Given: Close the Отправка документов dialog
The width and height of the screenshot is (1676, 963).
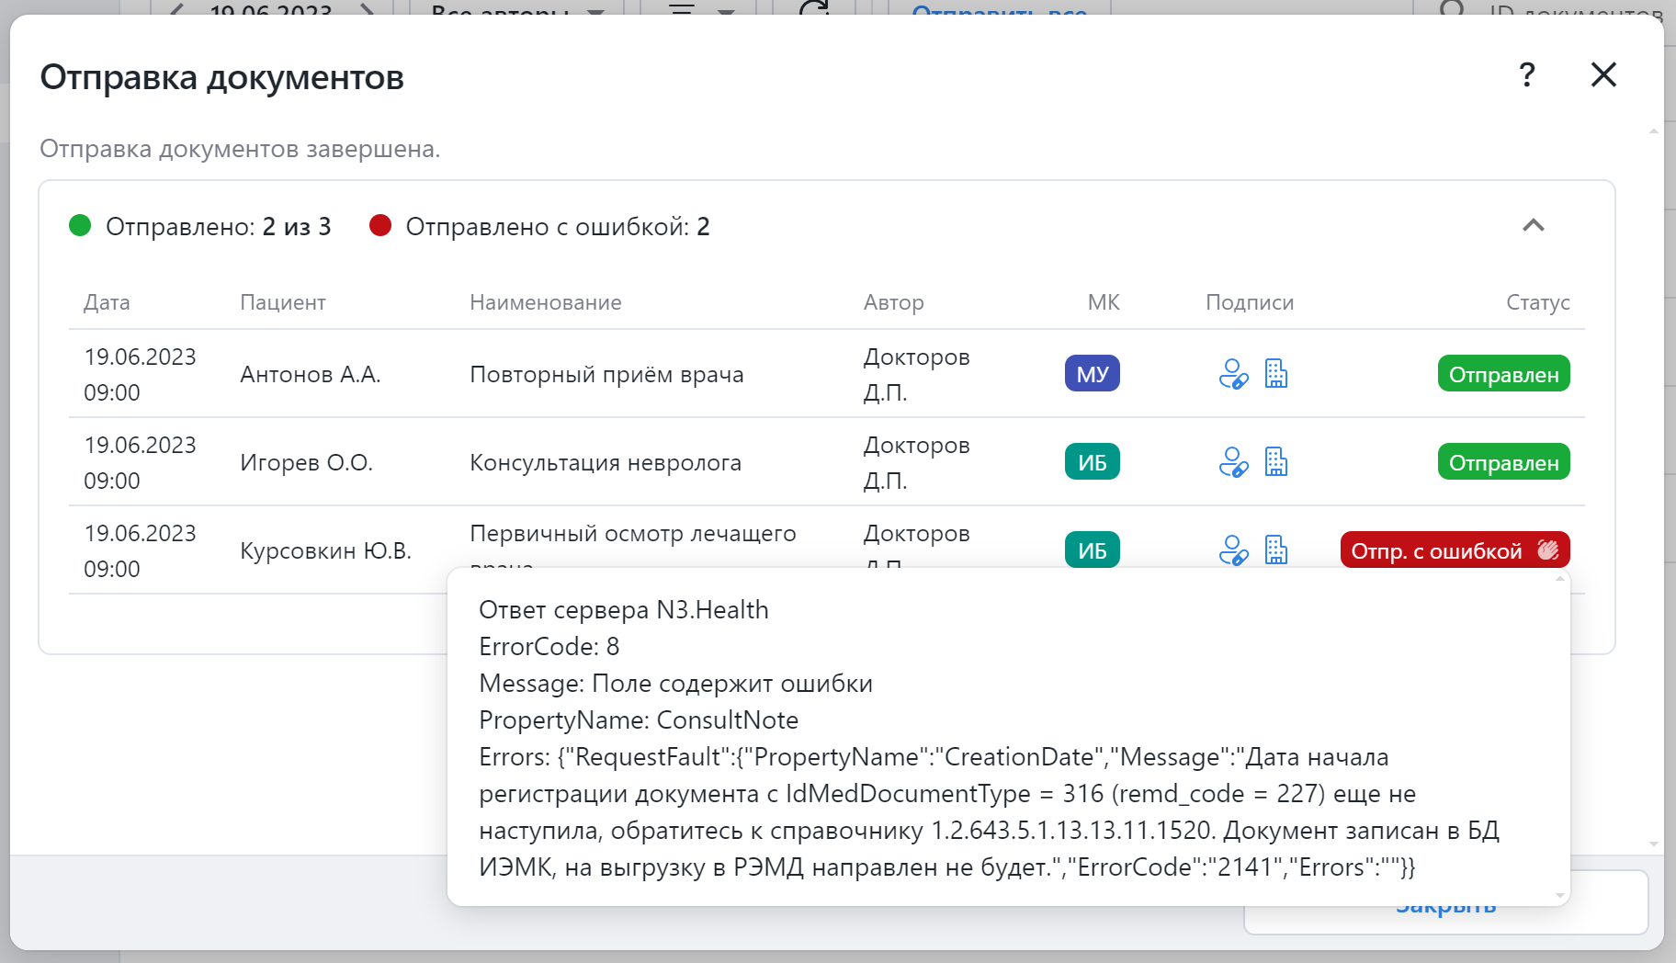Looking at the screenshot, I should [x=1603, y=74].
